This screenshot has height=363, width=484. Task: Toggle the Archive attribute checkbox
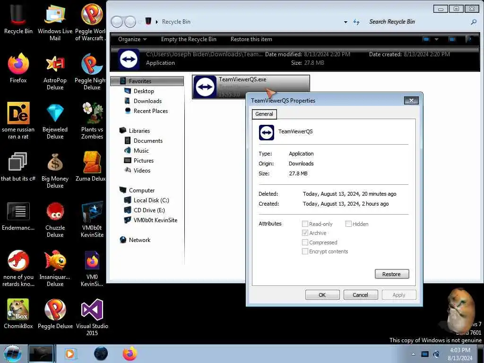point(305,233)
